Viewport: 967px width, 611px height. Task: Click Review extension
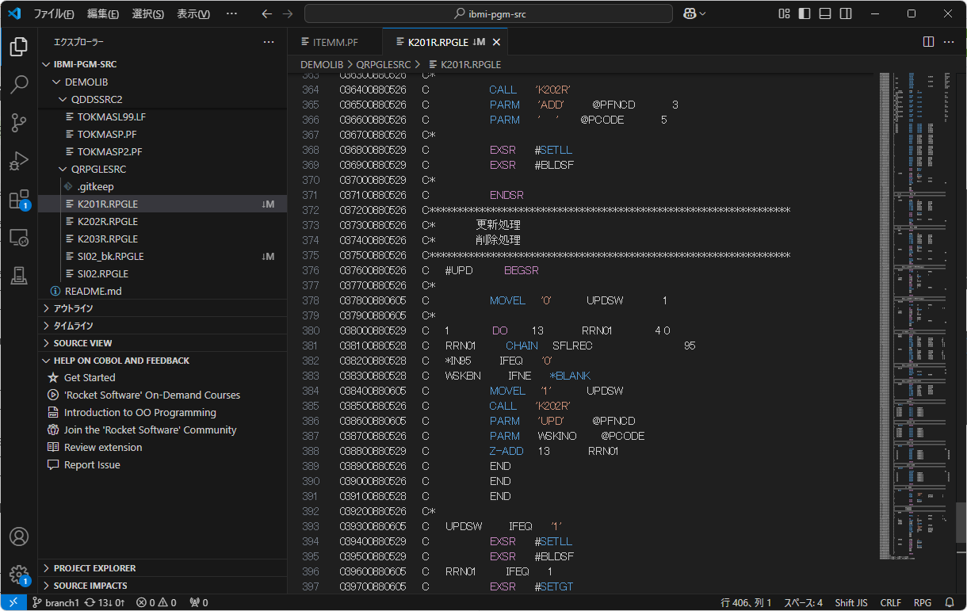(103, 448)
